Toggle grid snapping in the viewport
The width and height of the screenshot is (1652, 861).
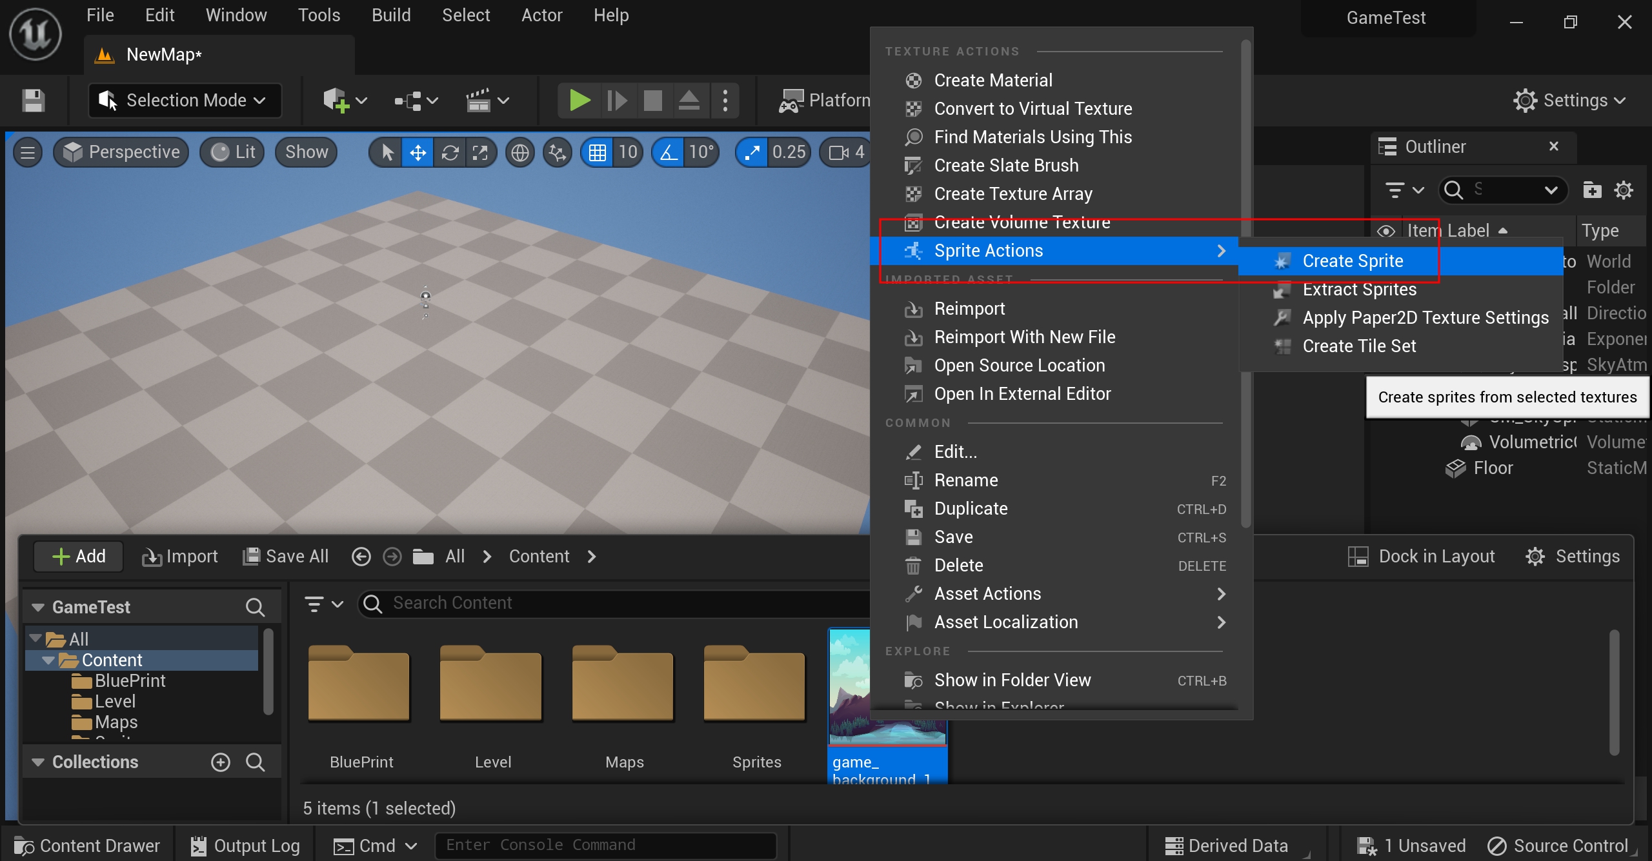(x=597, y=152)
